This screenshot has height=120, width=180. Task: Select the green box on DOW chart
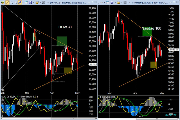(x=62, y=41)
